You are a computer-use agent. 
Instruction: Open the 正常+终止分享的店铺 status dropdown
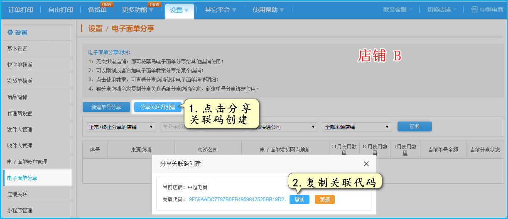point(120,127)
